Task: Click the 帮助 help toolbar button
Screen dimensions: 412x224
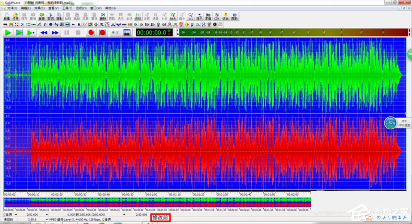Action: click(234, 16)
